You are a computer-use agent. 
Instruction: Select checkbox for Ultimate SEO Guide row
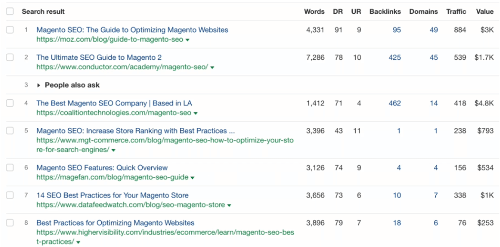[10, 57]
